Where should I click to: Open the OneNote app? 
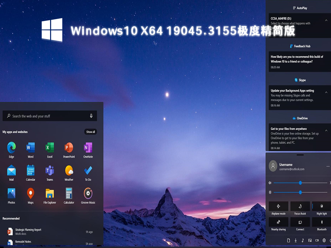click(88, 150)
